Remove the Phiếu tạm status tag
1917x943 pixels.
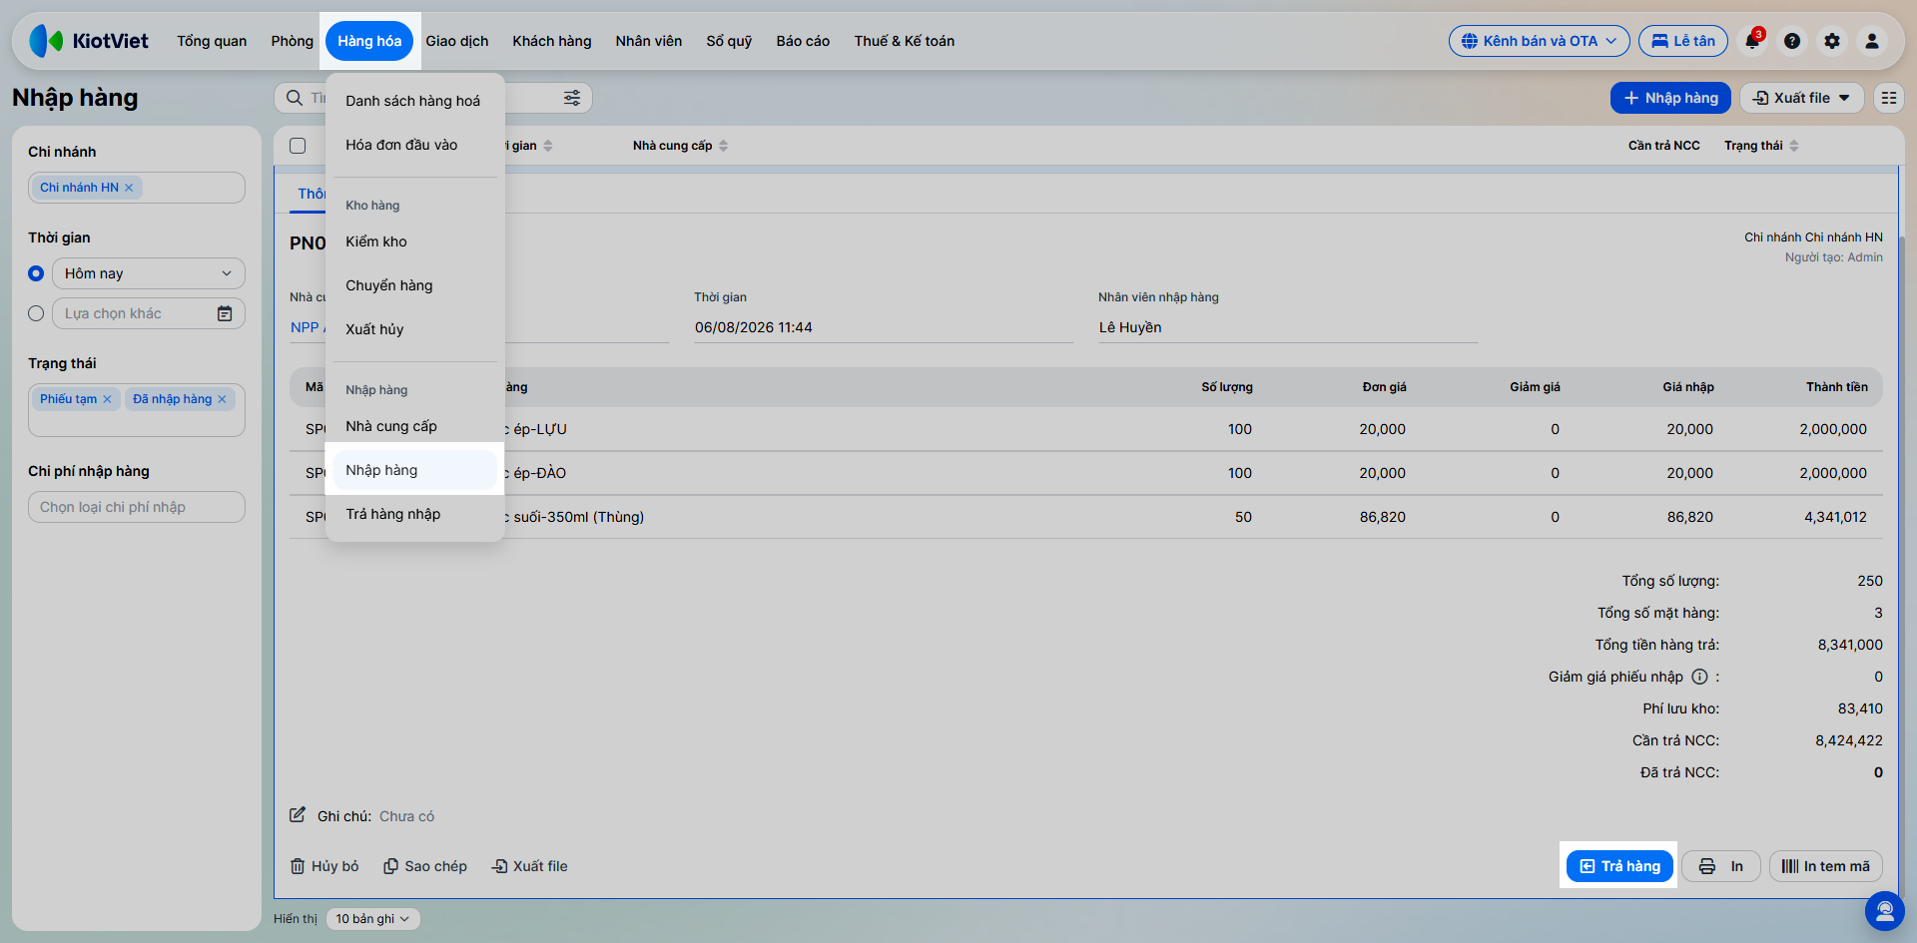(107, 399)
